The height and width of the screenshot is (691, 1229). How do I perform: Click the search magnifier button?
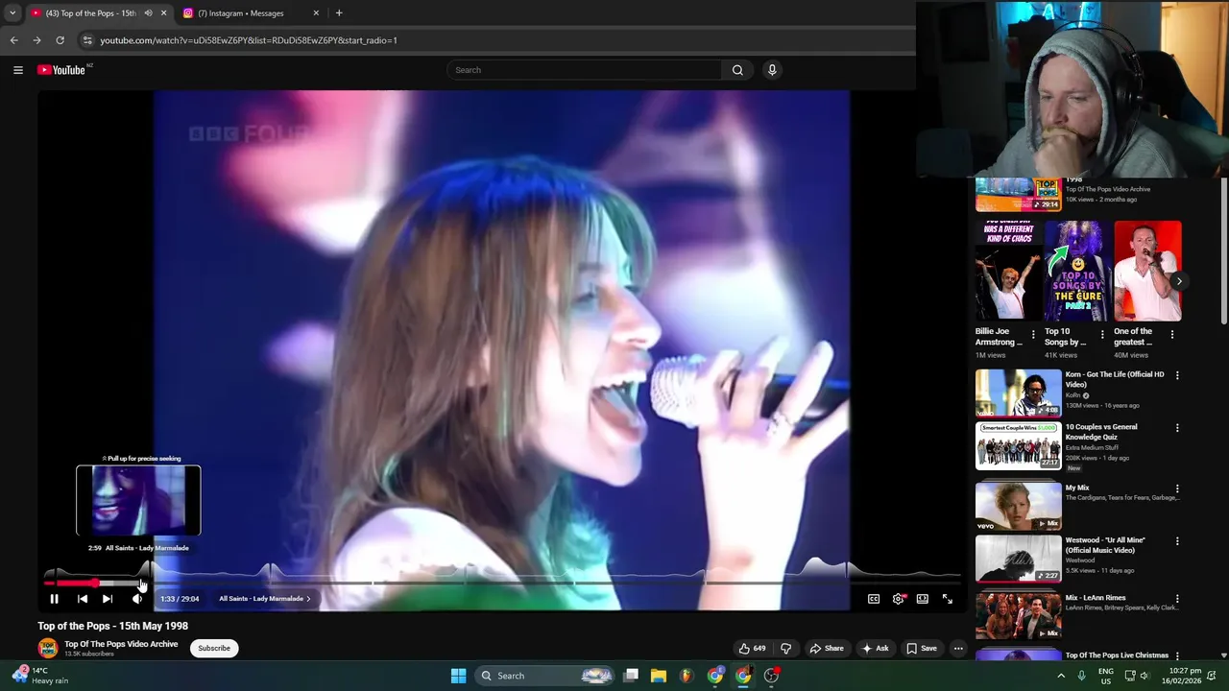[x=737, y=70]
